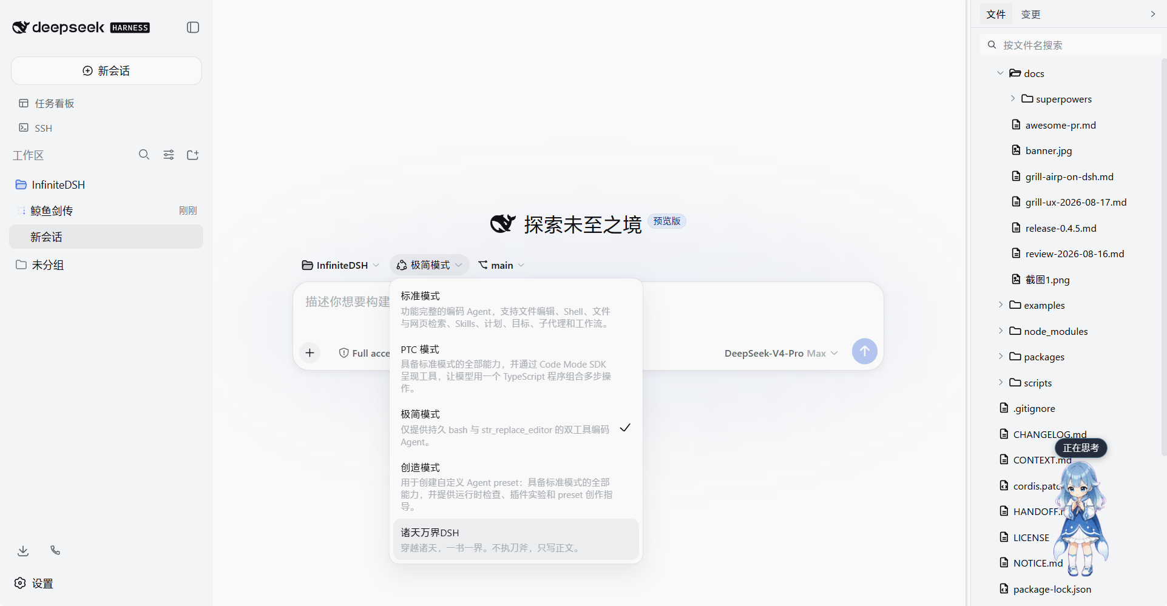Open the 任务看板 task board
This screenshot has width=1167, height=606.
click(x=47, y=104)
